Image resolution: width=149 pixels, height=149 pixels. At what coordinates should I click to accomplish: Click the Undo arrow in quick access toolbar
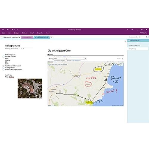point(8,30)
